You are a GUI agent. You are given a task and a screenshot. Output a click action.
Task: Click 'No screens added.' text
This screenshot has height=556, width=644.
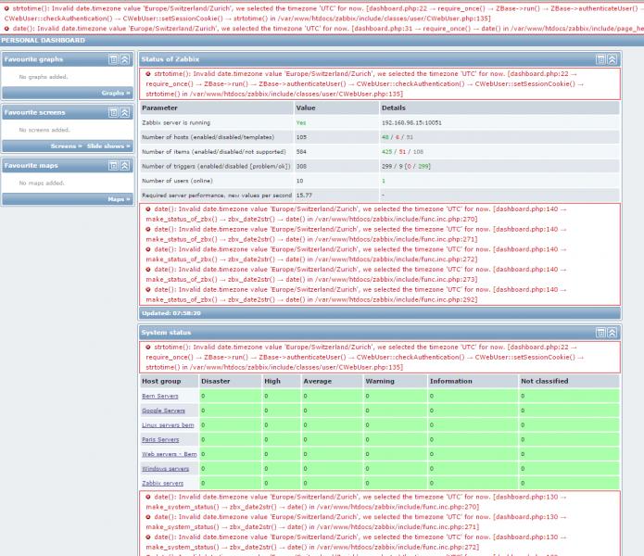[x=44, y=130]
